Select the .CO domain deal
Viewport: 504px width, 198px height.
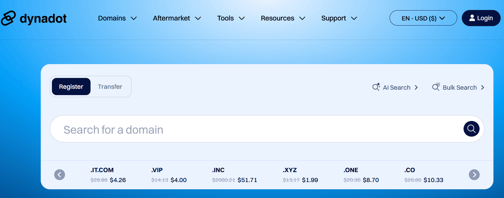(424, 175)
